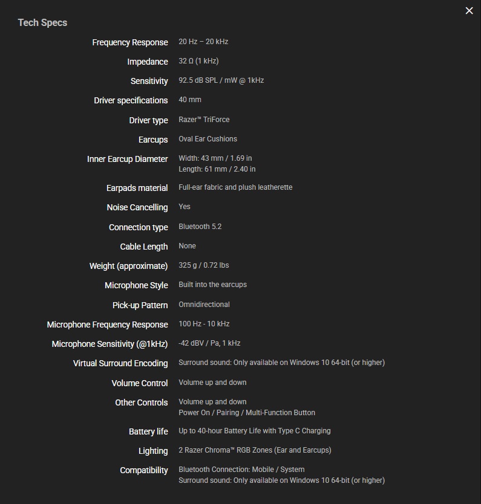Click the Tech Specs heading

pyautogui.click(x=42, y=23)
